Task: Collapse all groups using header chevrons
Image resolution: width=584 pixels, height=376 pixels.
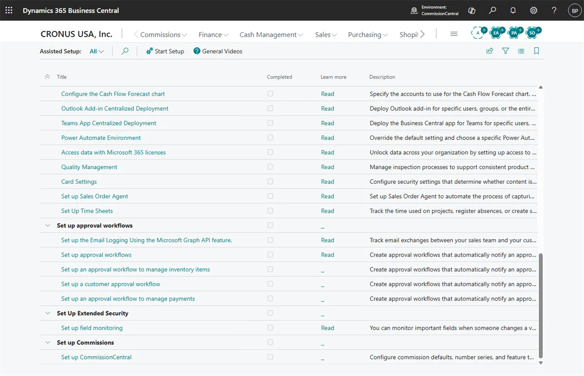Action: click(x=47, y=77)
